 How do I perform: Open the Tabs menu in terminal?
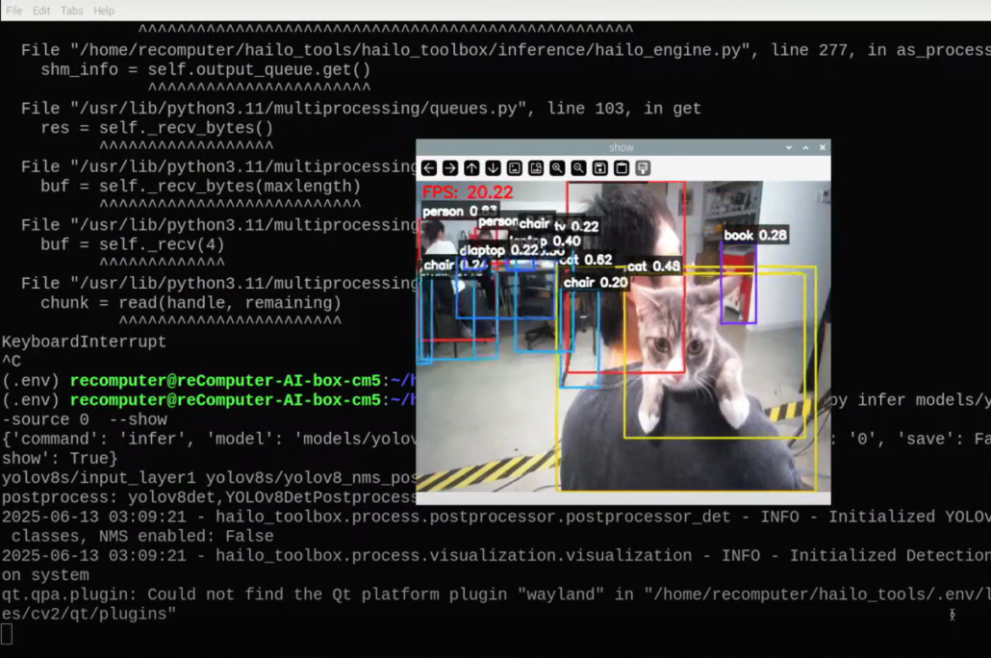coord(72,11)
